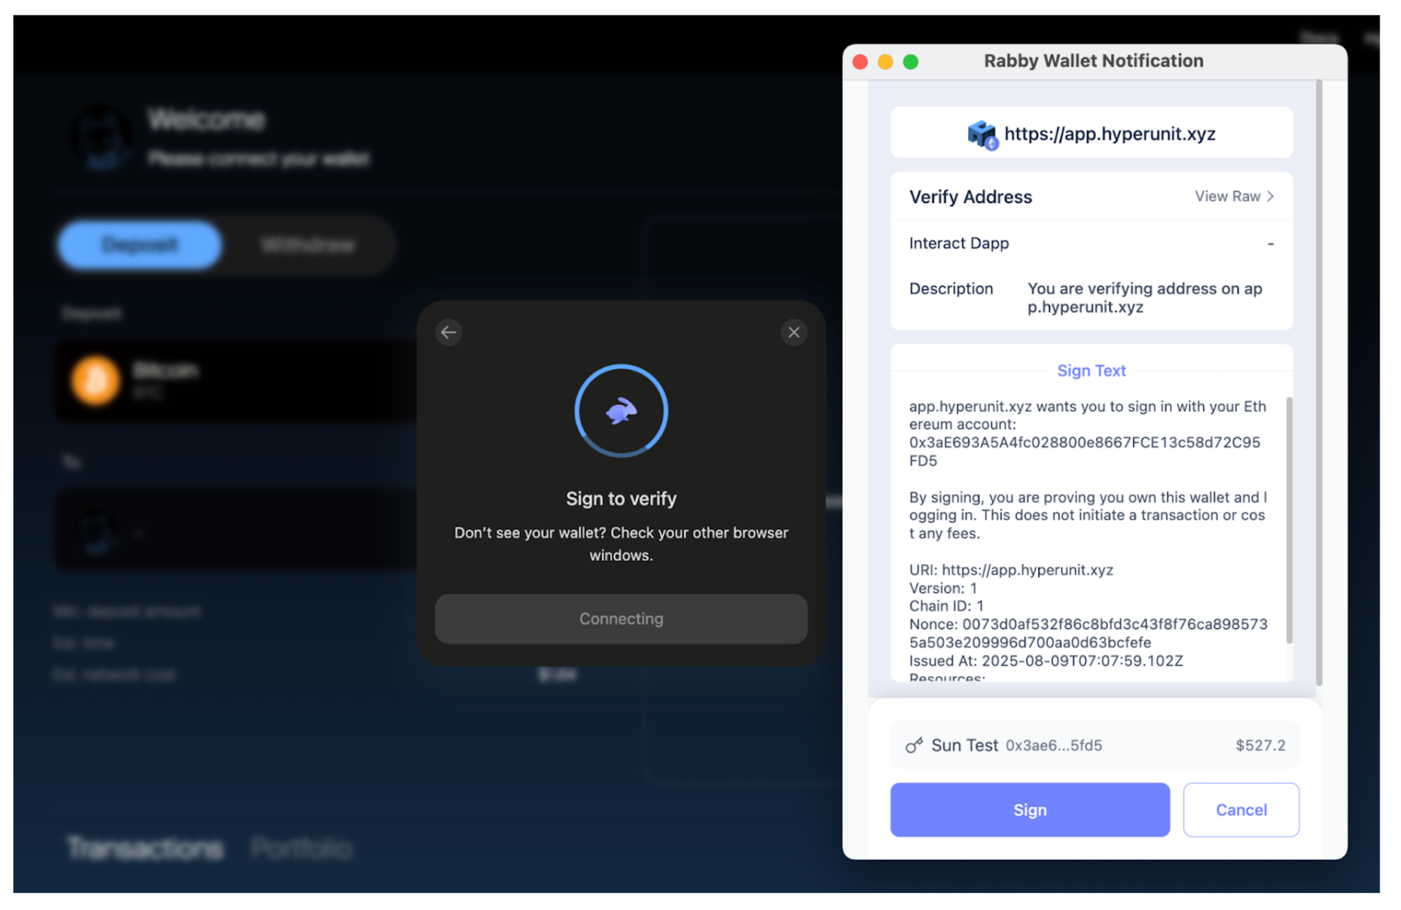Open the Transactions tab

click(x=145, y=848)
